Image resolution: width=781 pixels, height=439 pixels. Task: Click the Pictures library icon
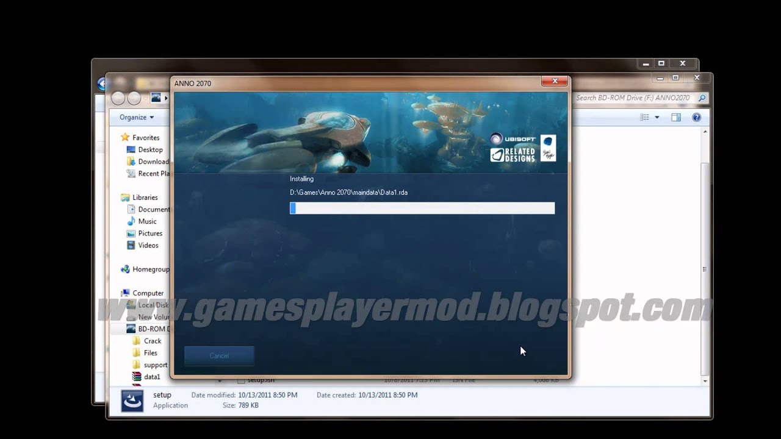[x=131, y=233]
